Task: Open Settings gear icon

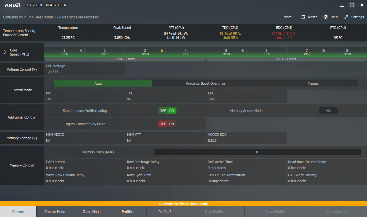Action: click(x=346, y=17)
